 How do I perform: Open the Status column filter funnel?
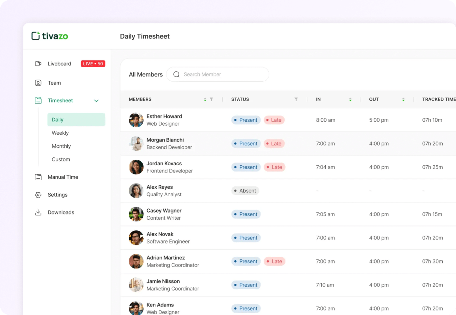296,99
